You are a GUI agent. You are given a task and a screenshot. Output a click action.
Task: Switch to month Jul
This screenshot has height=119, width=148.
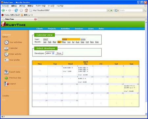coord(73,42)
